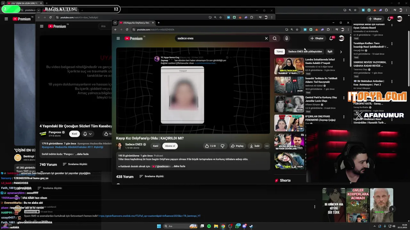Image resolution: width=410 pixels, height=230 pixels.
Task: Open the 740 Yorum sorting dropdown in middle window
Action: pyautogui.click(x=75, y=164)
